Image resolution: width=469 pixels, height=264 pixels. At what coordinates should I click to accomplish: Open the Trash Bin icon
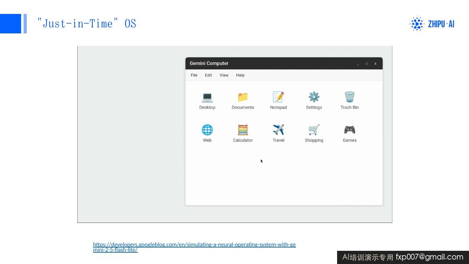pos(350,97)
